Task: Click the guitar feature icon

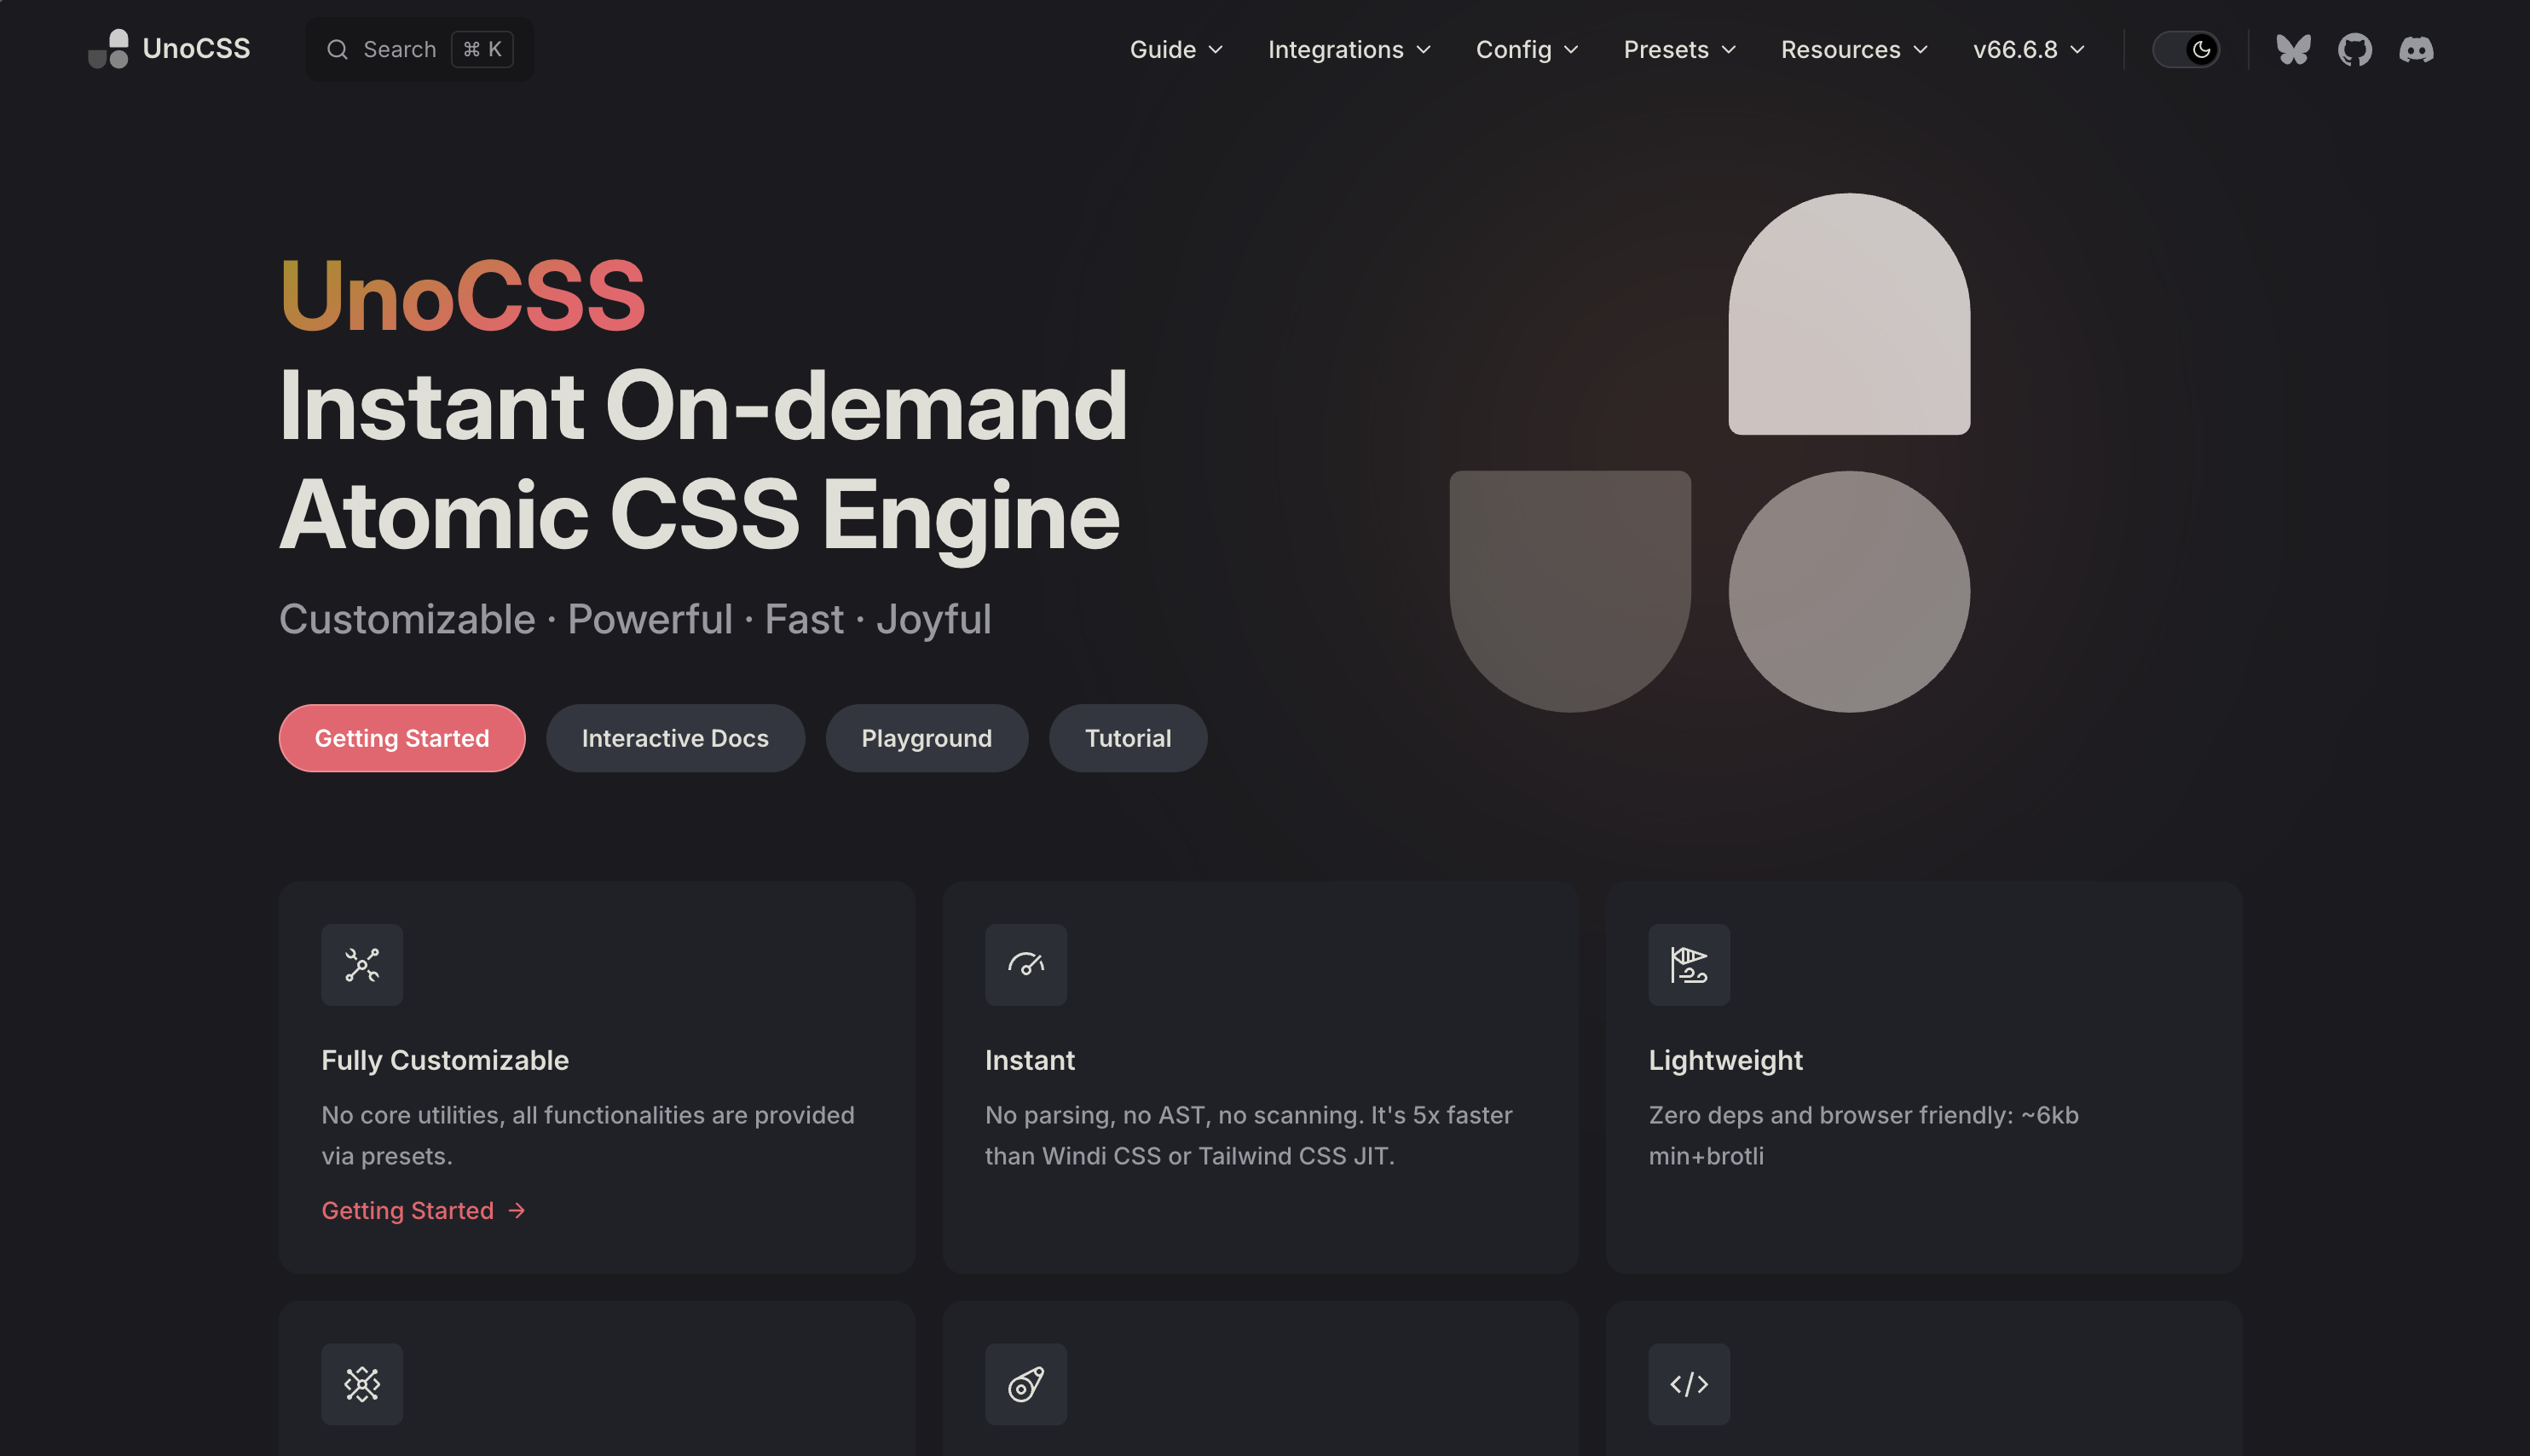Action: [1025, 1384]
